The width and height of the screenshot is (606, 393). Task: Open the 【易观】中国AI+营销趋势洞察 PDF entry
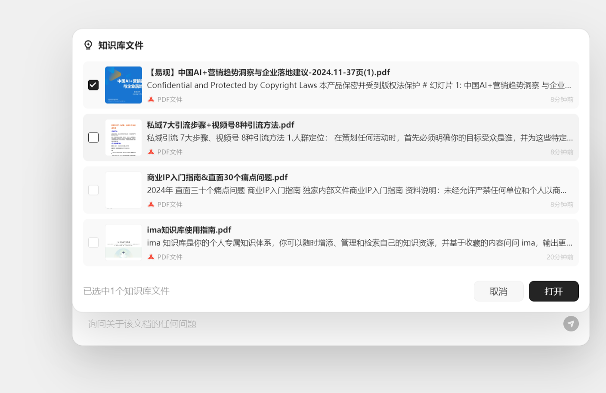click(x=268, y=72)
